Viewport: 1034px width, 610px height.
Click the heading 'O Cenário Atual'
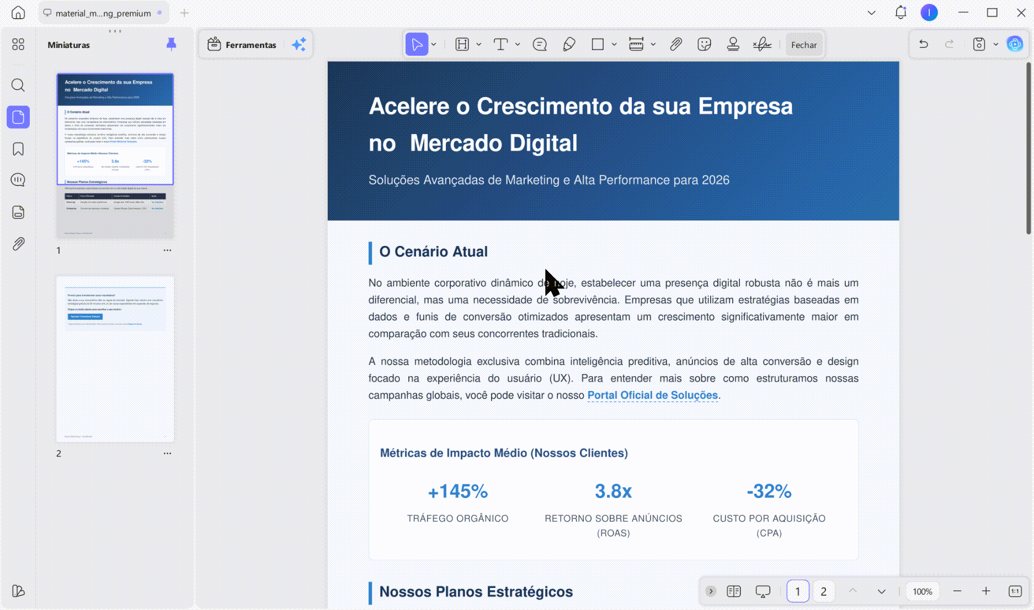433,252
